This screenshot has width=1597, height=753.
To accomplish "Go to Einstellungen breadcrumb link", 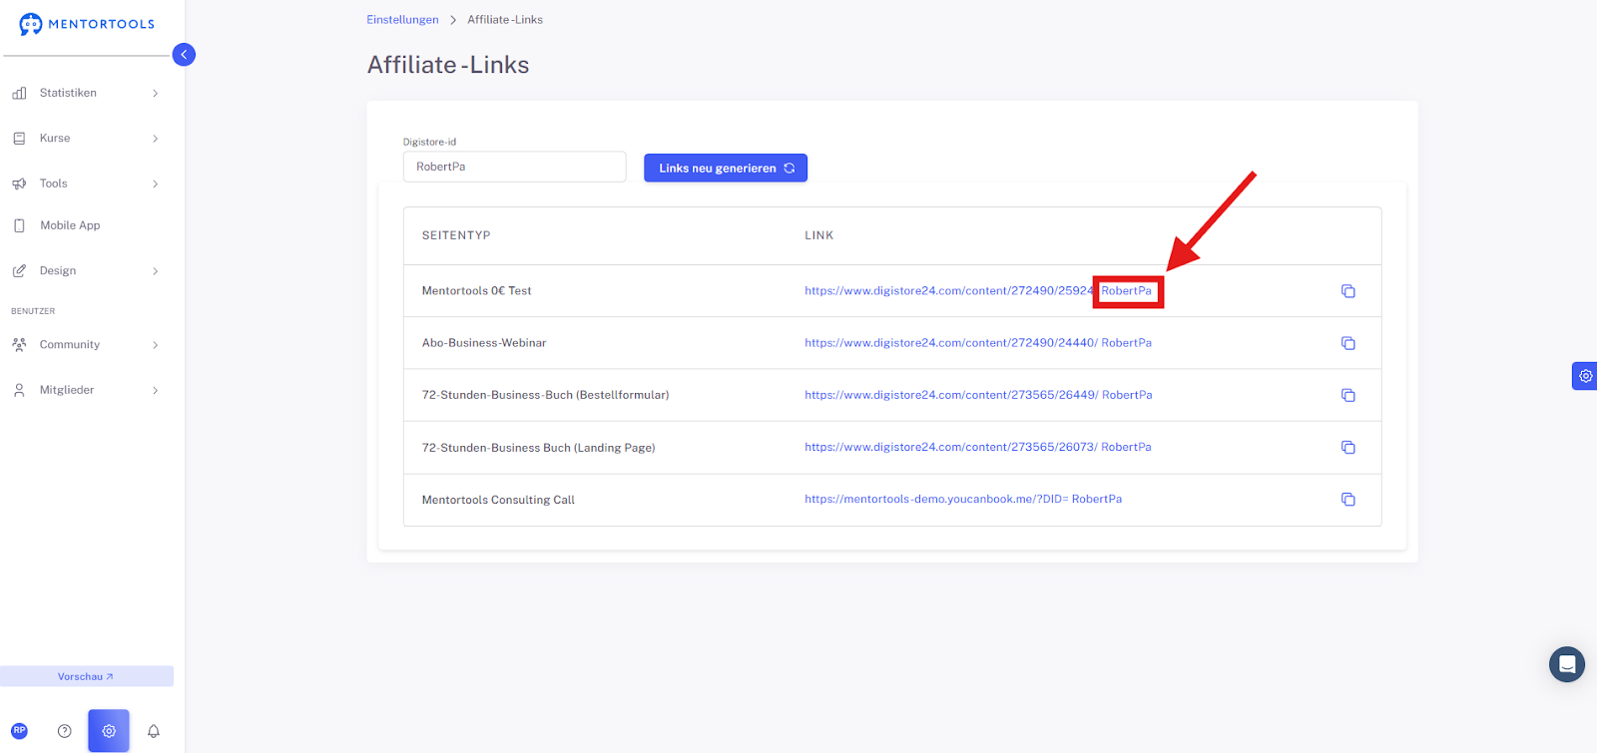I will coord(402,20).
